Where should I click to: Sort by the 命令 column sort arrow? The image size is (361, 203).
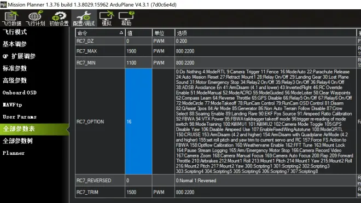(x=121, y=33)
